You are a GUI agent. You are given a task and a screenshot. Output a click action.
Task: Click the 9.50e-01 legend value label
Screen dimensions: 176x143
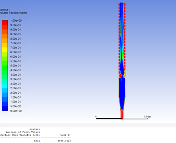click(x=15, y=25)
